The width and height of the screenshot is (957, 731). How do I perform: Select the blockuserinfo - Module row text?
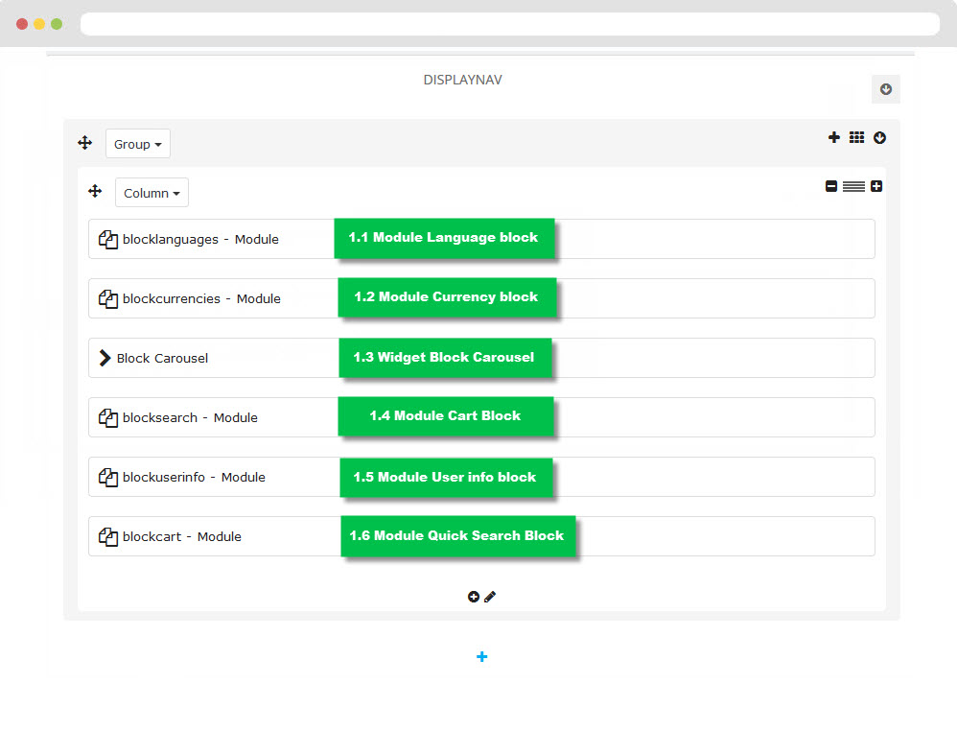pos(194,477)
